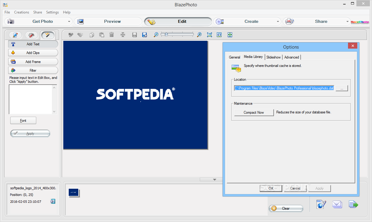This screenshot has width=372, height=222.
Task: Click the Undo icon in the edit toolbar
Action: coord(71,35)
